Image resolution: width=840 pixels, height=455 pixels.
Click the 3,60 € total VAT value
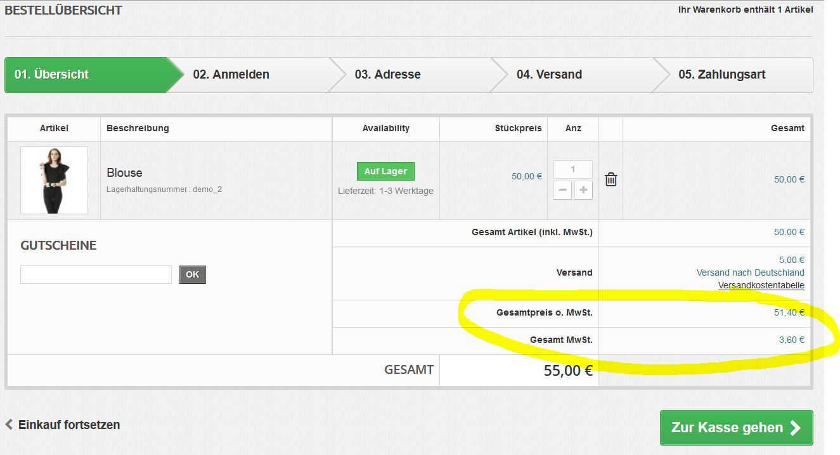click(x=791, y=340)
